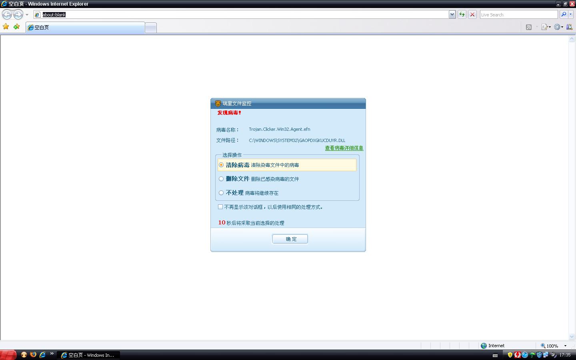Click the blue round tray icon
This screenshot has width=576, height=360.
click(x=525, y=355)
